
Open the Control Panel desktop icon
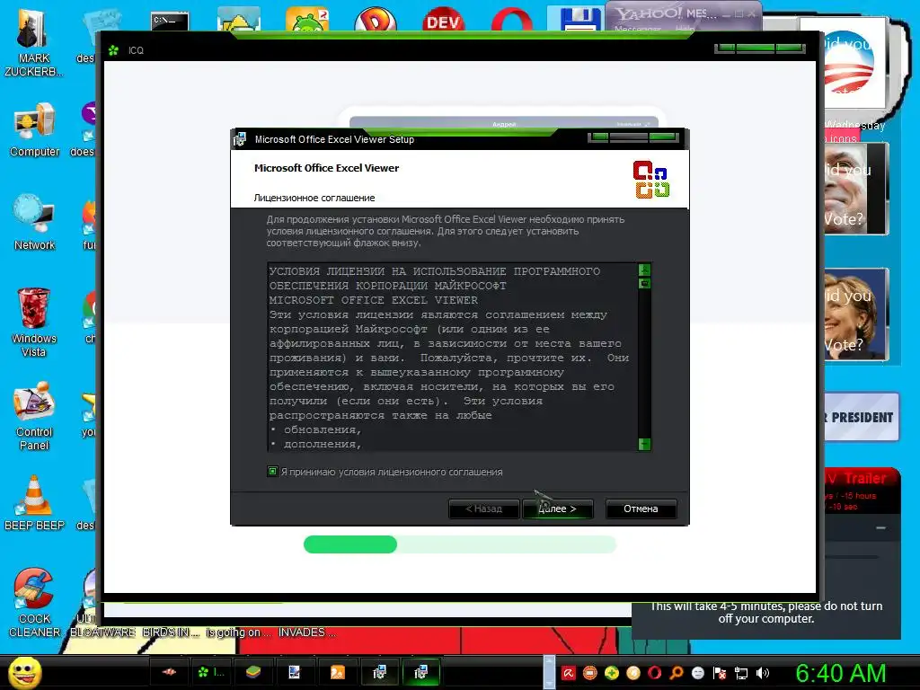tap(34, 416)
